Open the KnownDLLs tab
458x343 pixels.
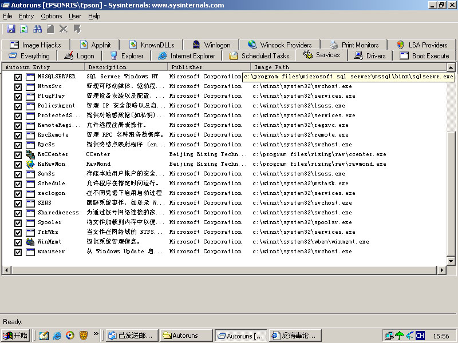tap(152, 45)
